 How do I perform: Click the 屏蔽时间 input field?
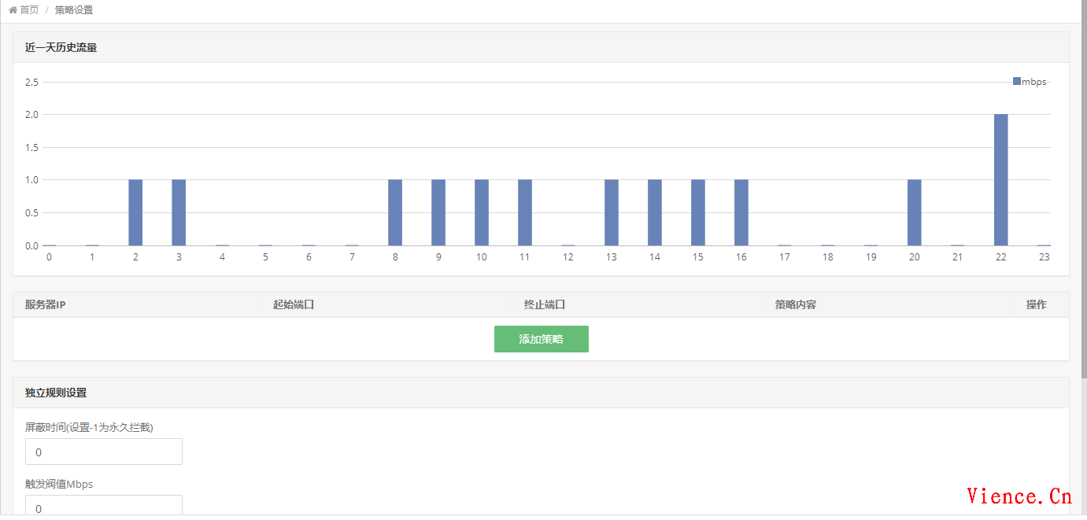104,452
